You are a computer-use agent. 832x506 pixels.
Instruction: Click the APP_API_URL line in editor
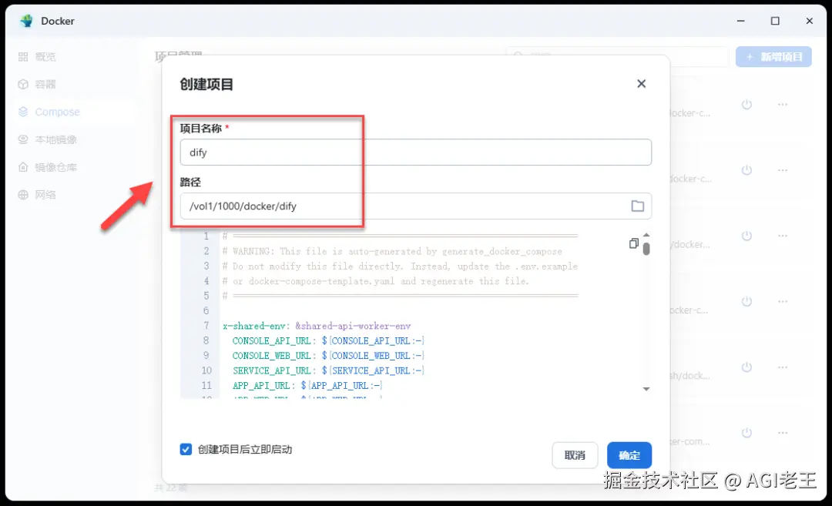307,385
